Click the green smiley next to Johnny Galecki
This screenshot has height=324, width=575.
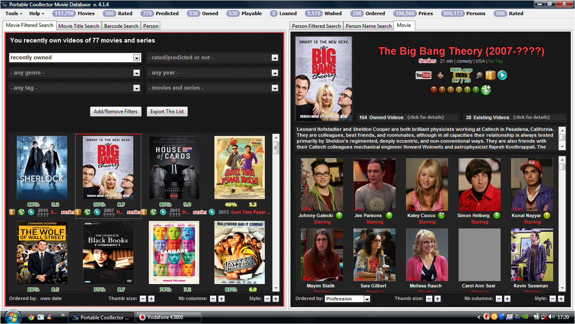point(339,215)
